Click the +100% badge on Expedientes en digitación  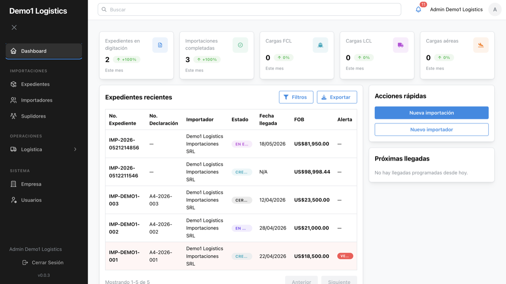point(126,60)
